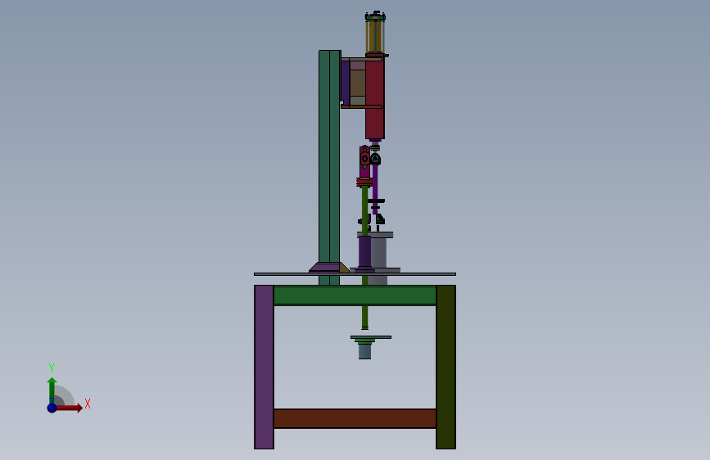This screenshot has height=460, width=710.
Task: Select the brown block in mounting bracket
Action: point(357,83)
